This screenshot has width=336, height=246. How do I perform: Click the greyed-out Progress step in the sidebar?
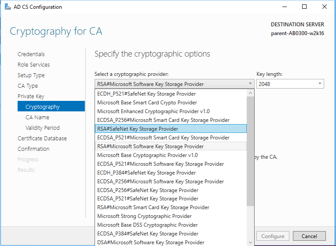(28, 160)
